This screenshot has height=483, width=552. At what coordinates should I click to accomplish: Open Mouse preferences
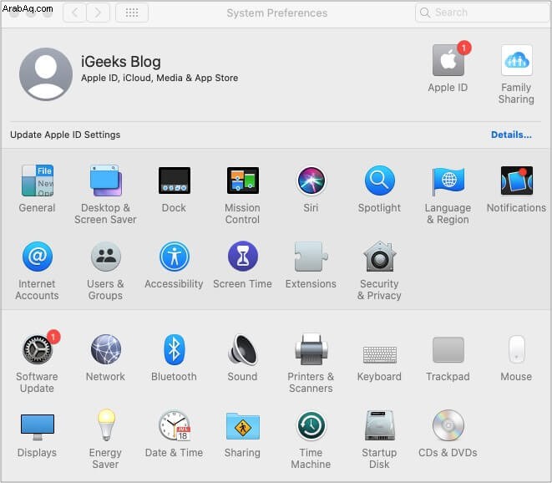[516, 349]
